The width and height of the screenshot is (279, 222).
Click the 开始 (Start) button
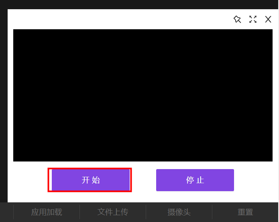pos(91,180)
